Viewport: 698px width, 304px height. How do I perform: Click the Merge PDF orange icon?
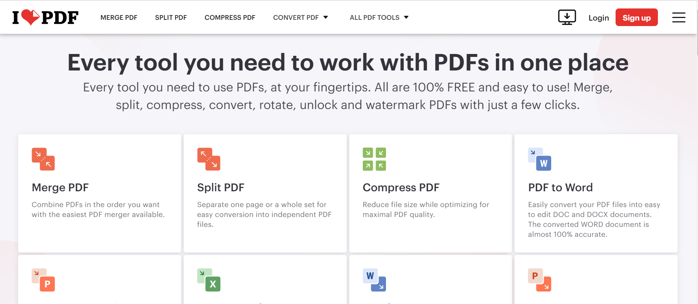tap(43, 159)
